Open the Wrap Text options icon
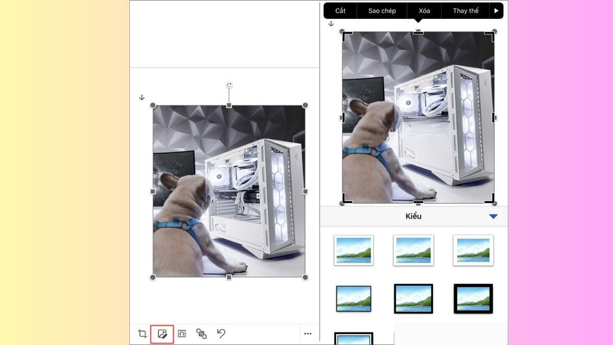613x345 pixels. [x=182, y=334]
